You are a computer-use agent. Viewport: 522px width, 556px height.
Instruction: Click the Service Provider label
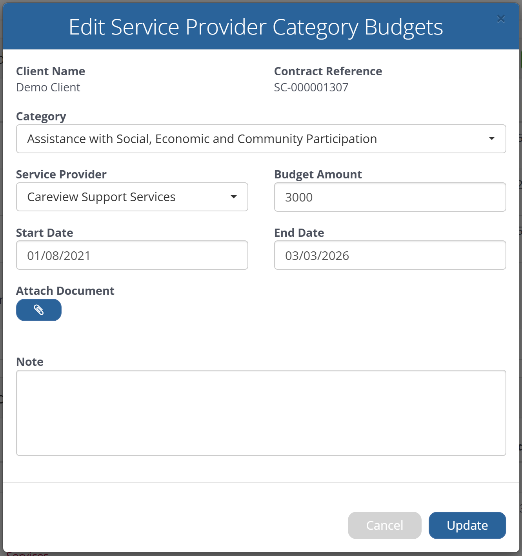[x=61, y=174]
